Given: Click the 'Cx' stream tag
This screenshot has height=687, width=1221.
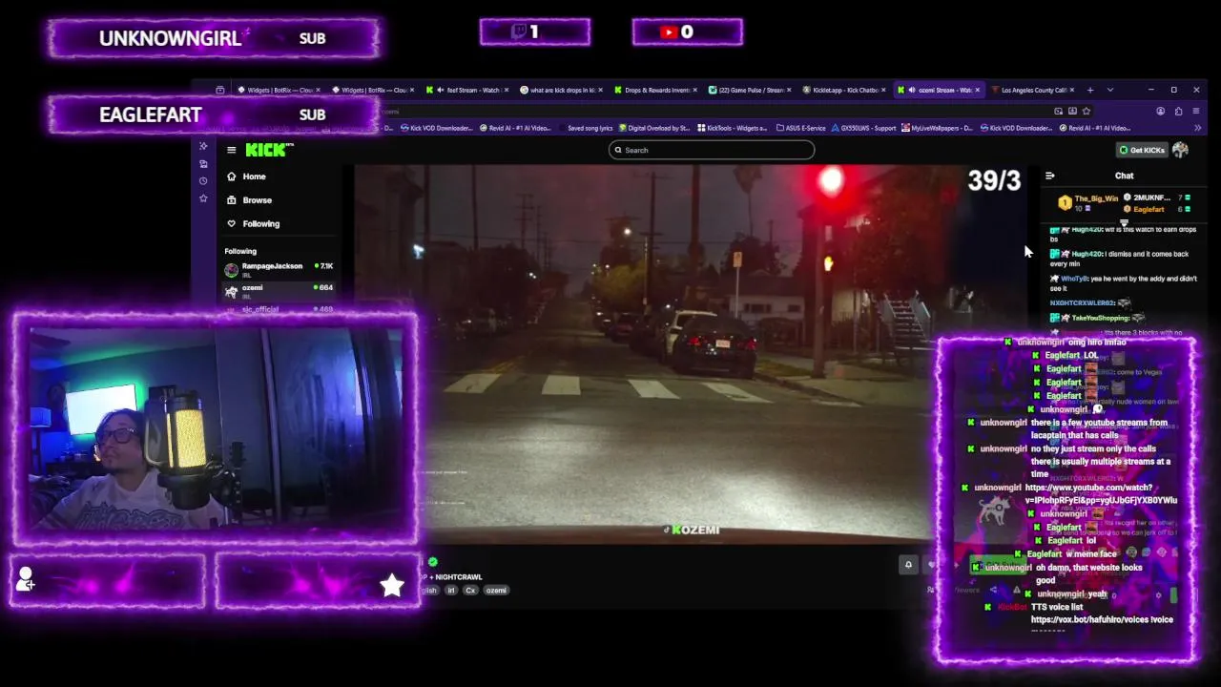Looking at the screenshot, I should 470,590.
